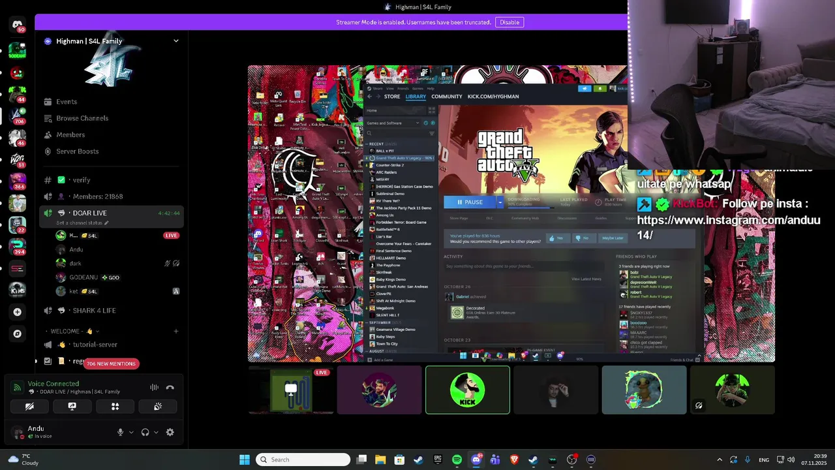Disable Streamer Mode from banner

click(509, 22)
